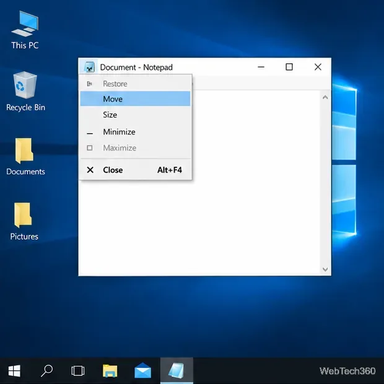Choose Minimize from the window menu

(135, 132)
